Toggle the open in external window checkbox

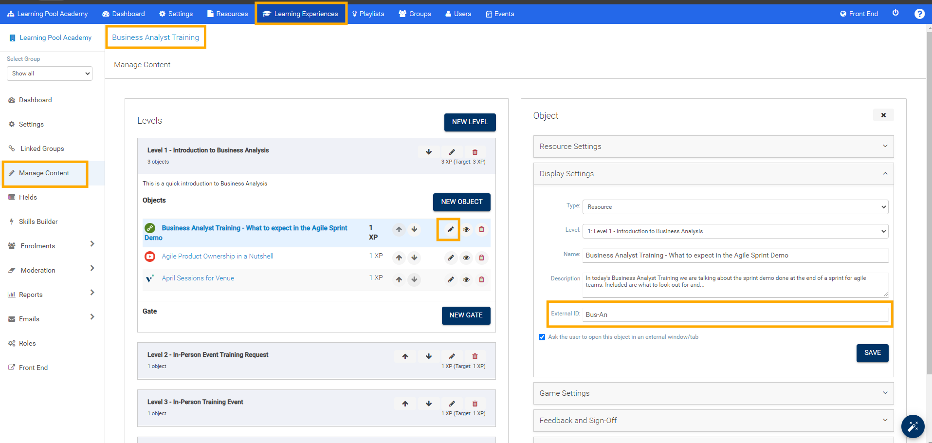tap(542, 337)
